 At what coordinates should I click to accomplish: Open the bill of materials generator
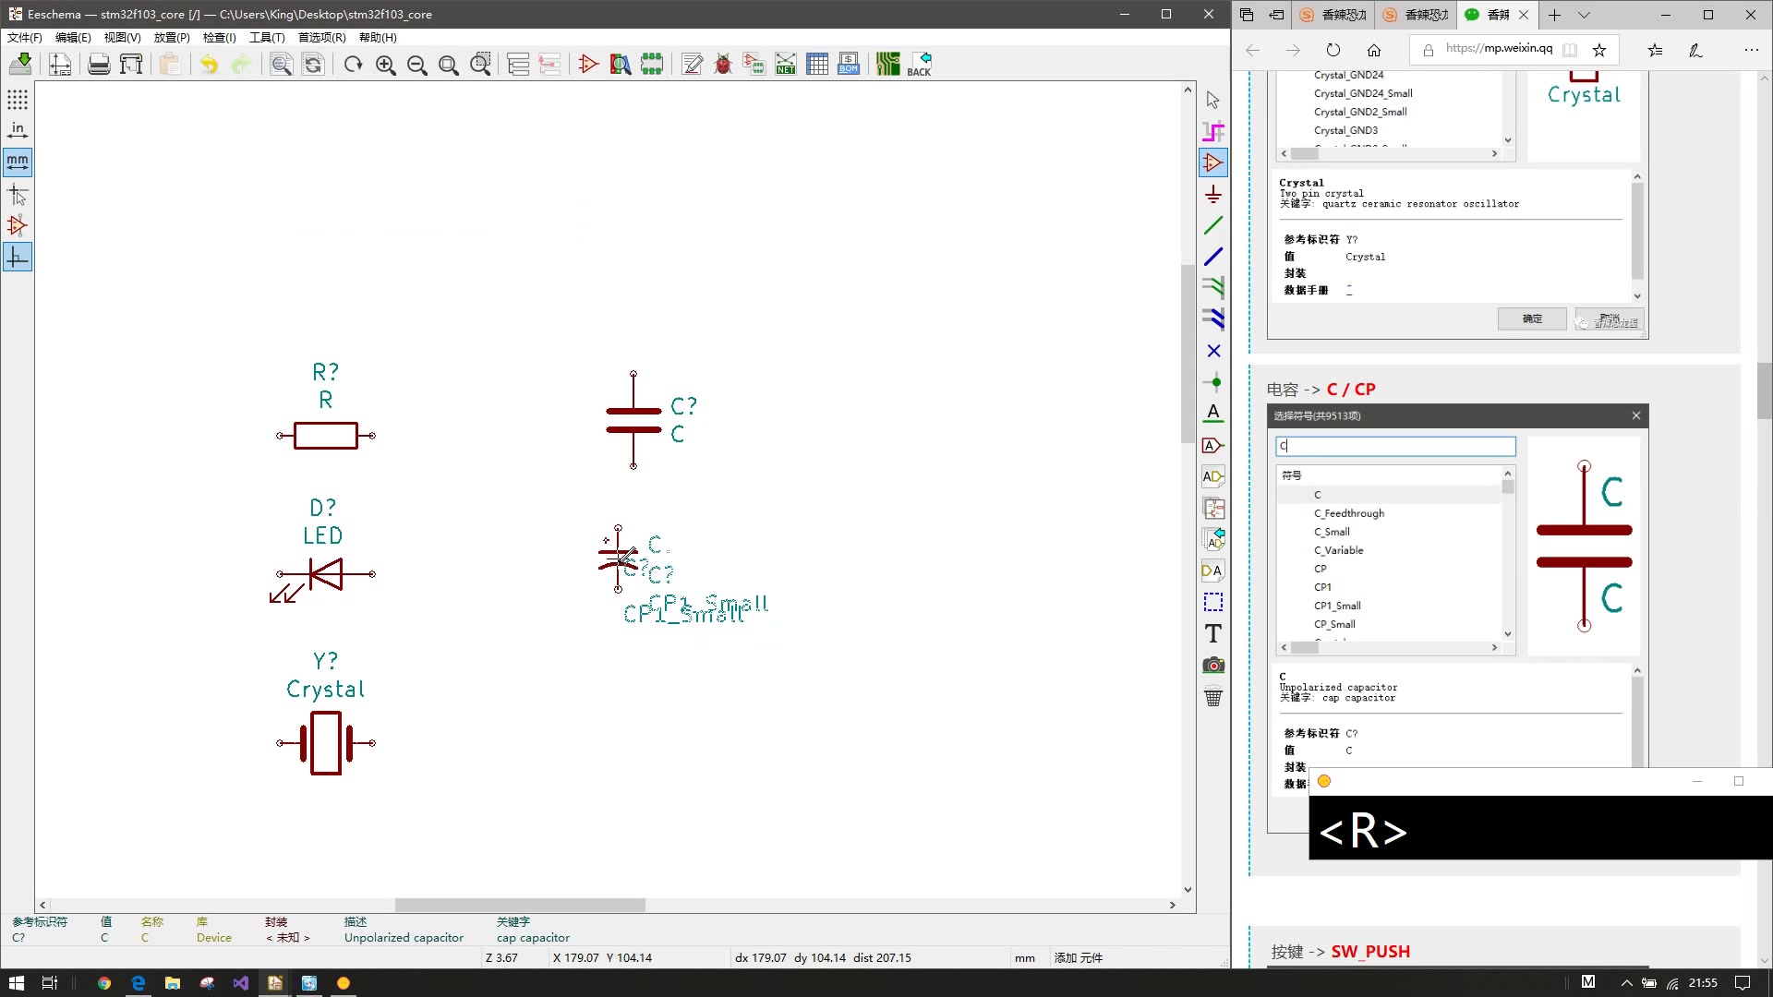coord(848,65)
